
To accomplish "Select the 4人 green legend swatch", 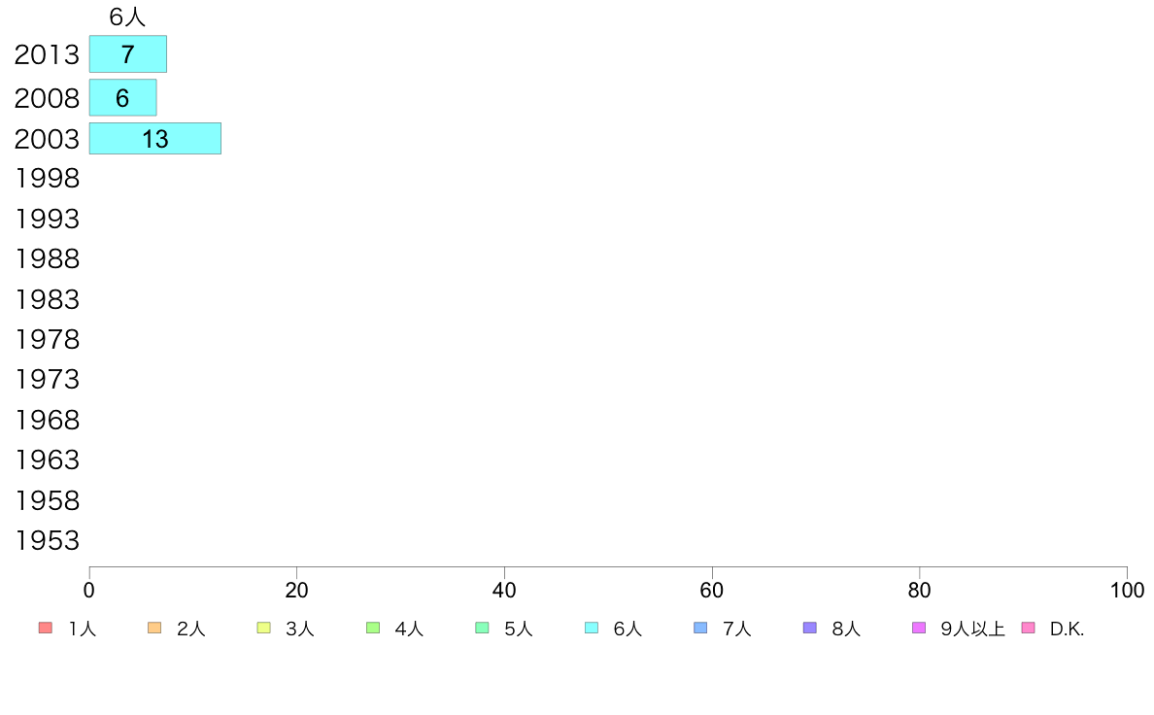I will 373,629.
